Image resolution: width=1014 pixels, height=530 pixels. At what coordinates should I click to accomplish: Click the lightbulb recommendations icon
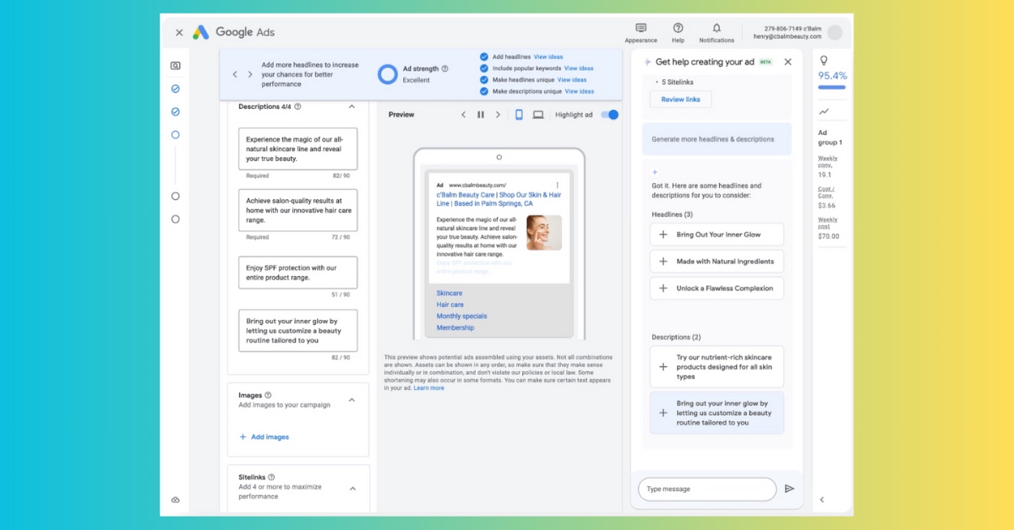pos(824,61)
